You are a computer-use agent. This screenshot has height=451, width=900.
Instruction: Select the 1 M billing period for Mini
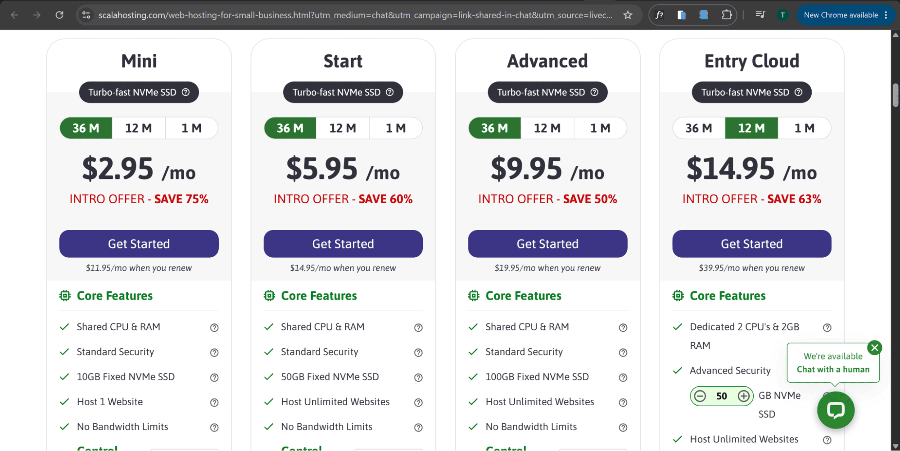(191, 128)
